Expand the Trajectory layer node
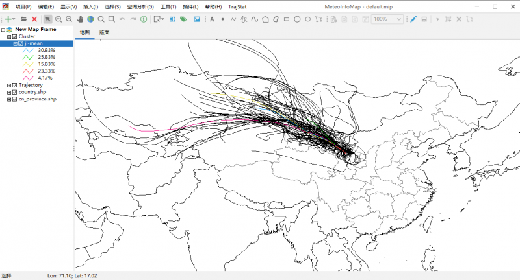This screenshot has width=520, height=280. pos(8,85)
